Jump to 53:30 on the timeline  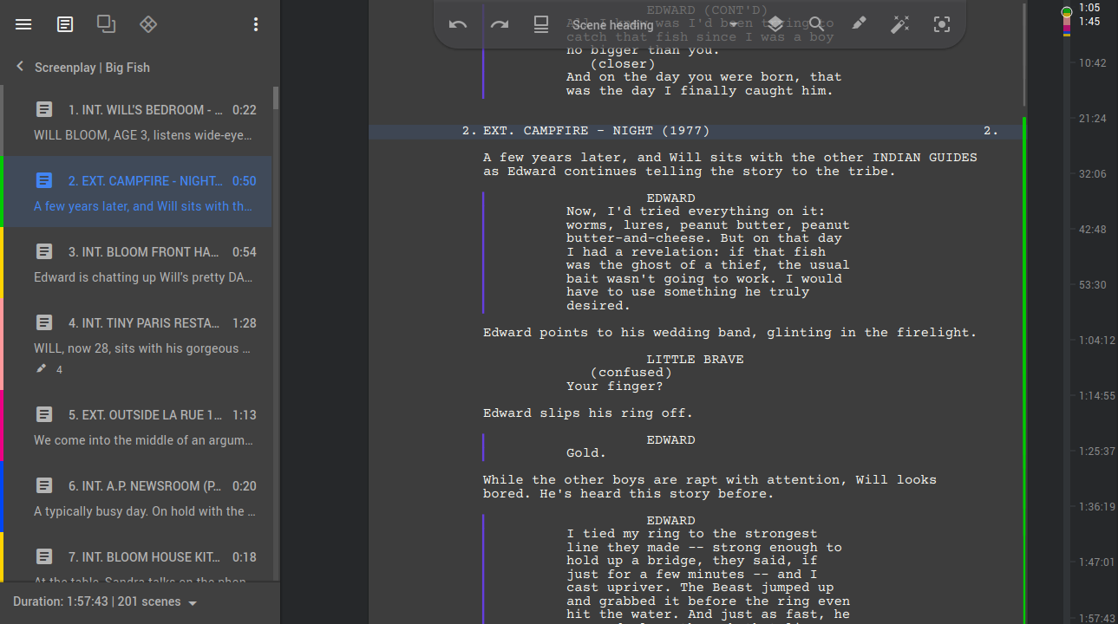pyautogui.click(x=1092, y=285)
